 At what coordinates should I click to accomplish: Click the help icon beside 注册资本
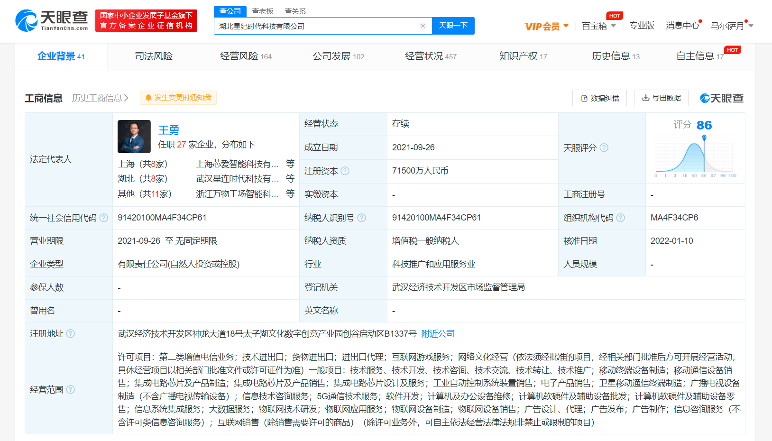pos(345,171)
